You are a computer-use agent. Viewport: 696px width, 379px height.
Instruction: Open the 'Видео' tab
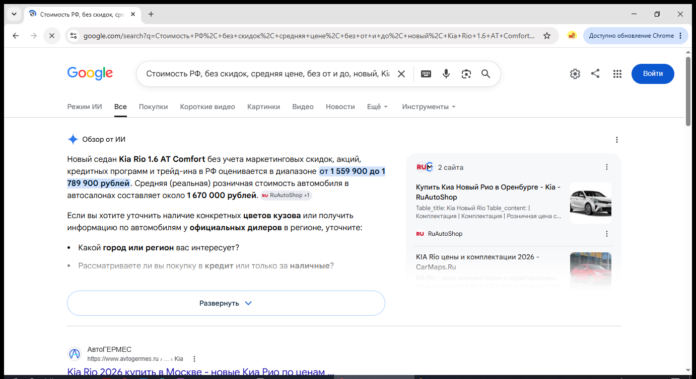coord(303,107)
